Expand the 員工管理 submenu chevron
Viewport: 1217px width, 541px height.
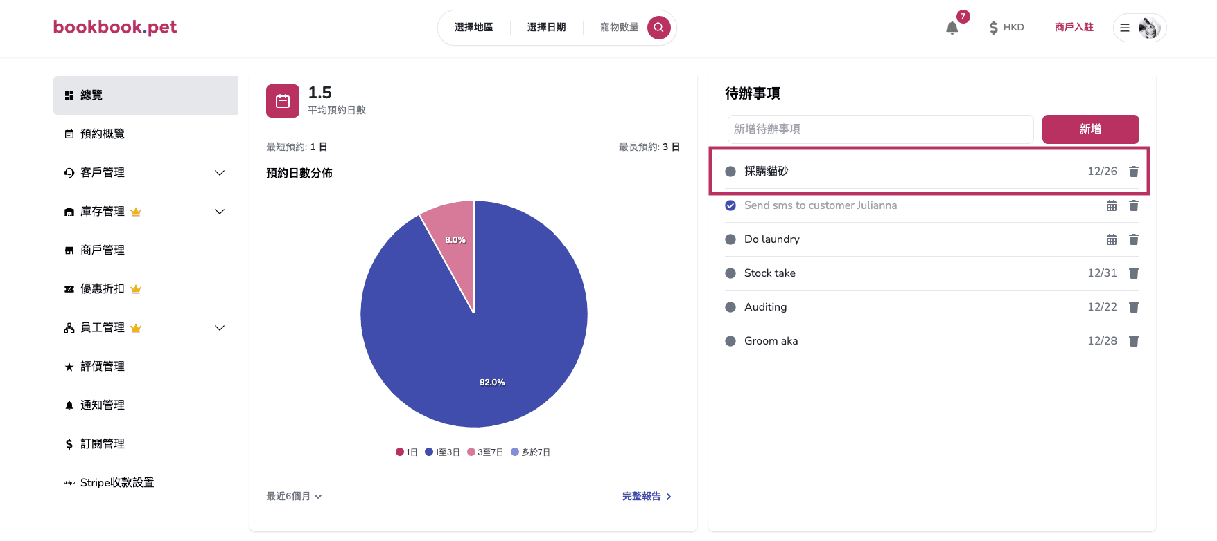(x=220, y=328)
